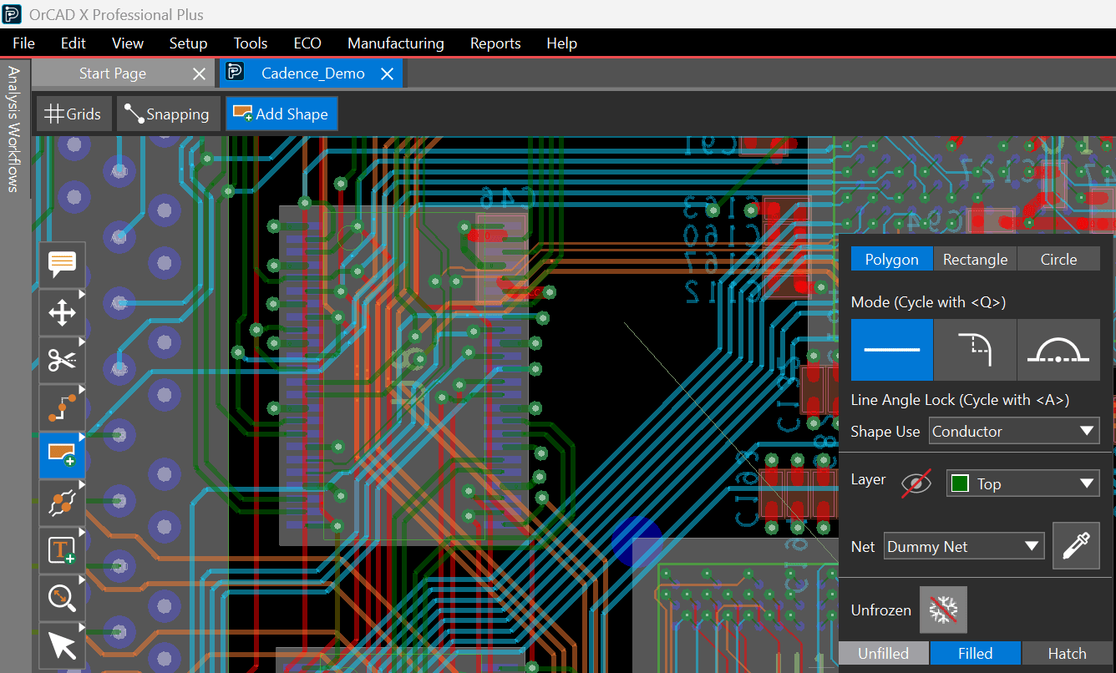Click the green Top layer color swatch
This screenshot has width=1116, height=673.
(x=960, y=483)
